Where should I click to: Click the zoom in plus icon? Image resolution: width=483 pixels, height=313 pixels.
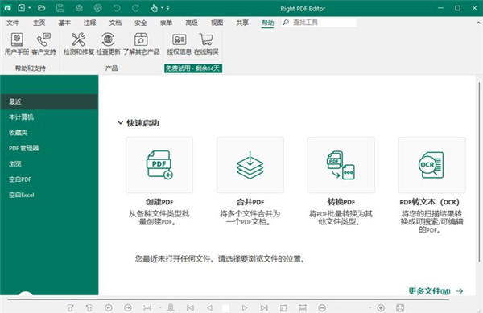(x=381, y=307)
